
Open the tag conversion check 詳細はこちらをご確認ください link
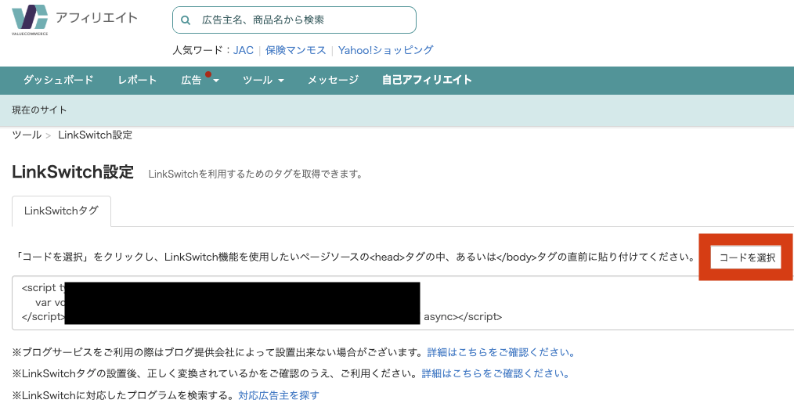496,373
